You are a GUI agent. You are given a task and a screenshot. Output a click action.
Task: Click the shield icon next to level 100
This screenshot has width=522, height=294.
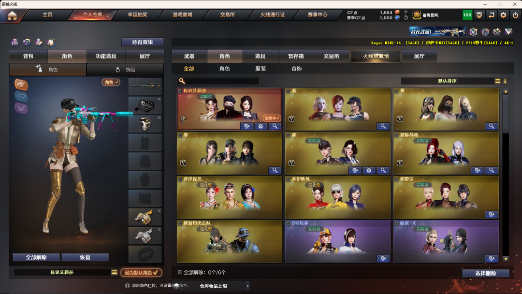(479, 15)
